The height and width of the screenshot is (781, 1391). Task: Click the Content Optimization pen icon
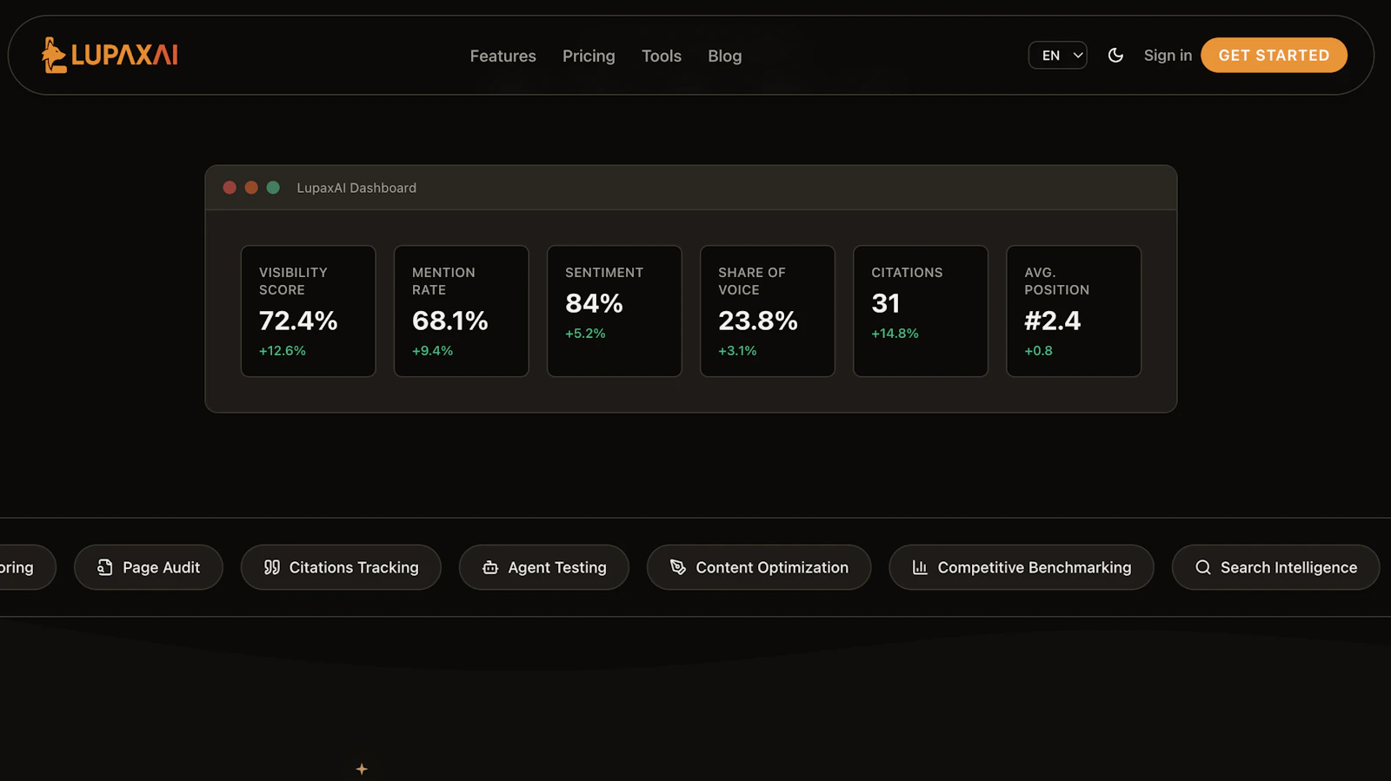678,567
